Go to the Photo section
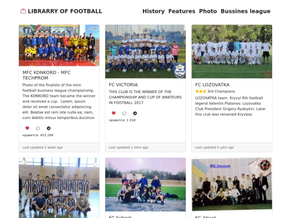This screenshot has width=291, height=218. [208, 11]
